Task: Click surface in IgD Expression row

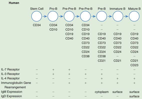Action: point(134,96)
